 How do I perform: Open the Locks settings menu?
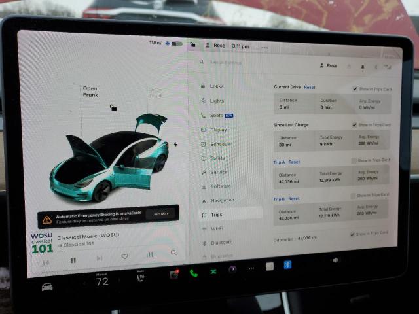pyautogui.click(x=212, y=86)
